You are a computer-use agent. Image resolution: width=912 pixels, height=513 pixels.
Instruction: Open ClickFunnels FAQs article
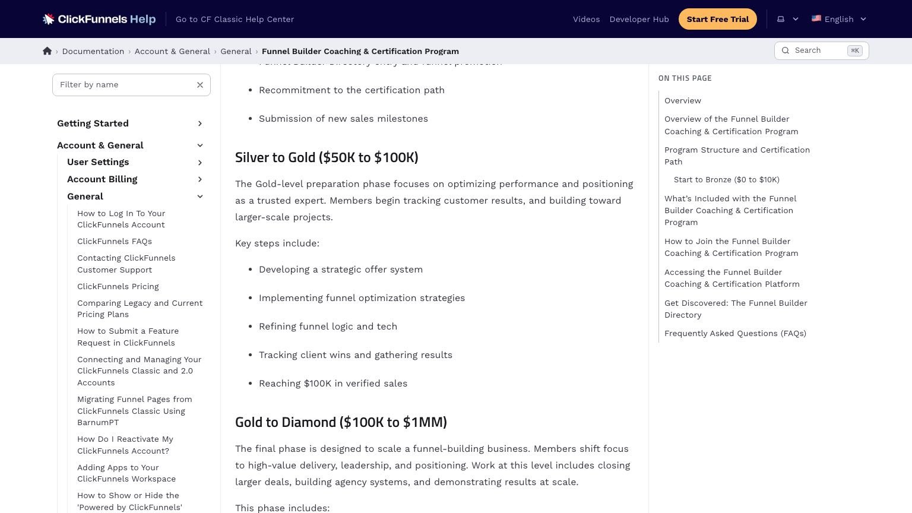pos(115,242)
